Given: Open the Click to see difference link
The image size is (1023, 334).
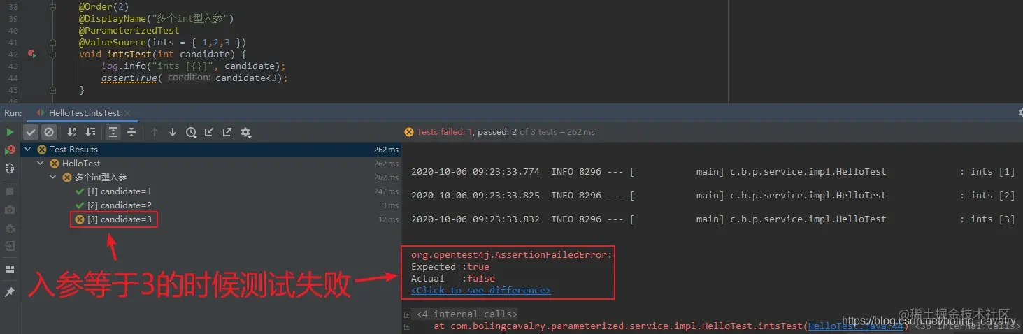Looking at the screenshot, I should [x=480, y=290].
